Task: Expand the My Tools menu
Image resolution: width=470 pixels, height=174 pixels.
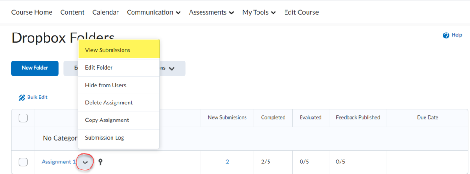Action: (259, 12)
